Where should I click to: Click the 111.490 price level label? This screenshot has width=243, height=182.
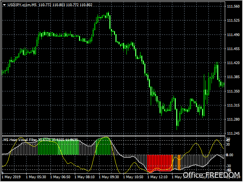tap(233, 35)
